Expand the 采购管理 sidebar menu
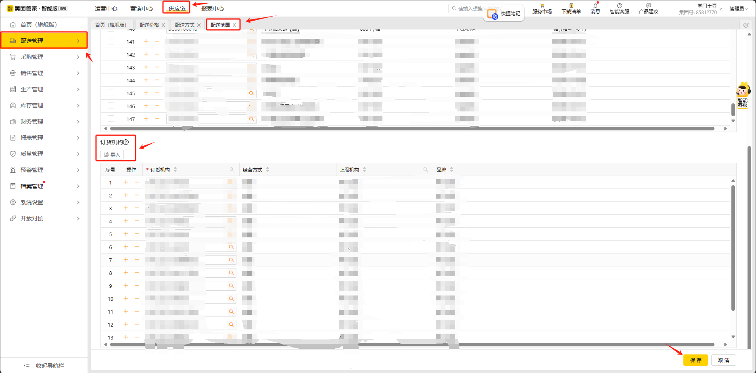The height and width of the screenshot is (373, 756). pos(44,57)
